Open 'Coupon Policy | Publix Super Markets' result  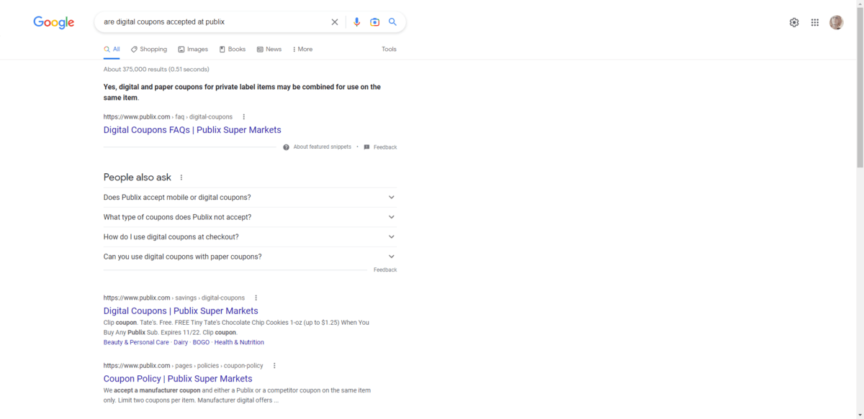178,379
